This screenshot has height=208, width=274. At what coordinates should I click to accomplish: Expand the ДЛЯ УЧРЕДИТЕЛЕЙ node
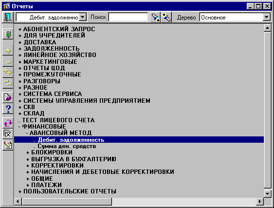click(20, 36)
